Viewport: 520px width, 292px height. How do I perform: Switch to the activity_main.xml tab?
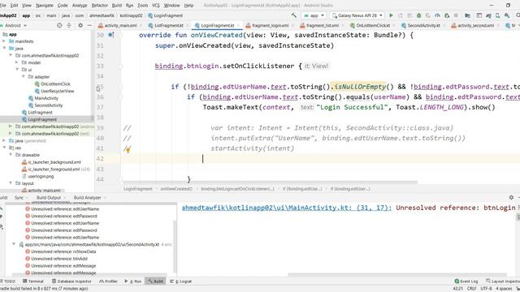click(121, 25)
